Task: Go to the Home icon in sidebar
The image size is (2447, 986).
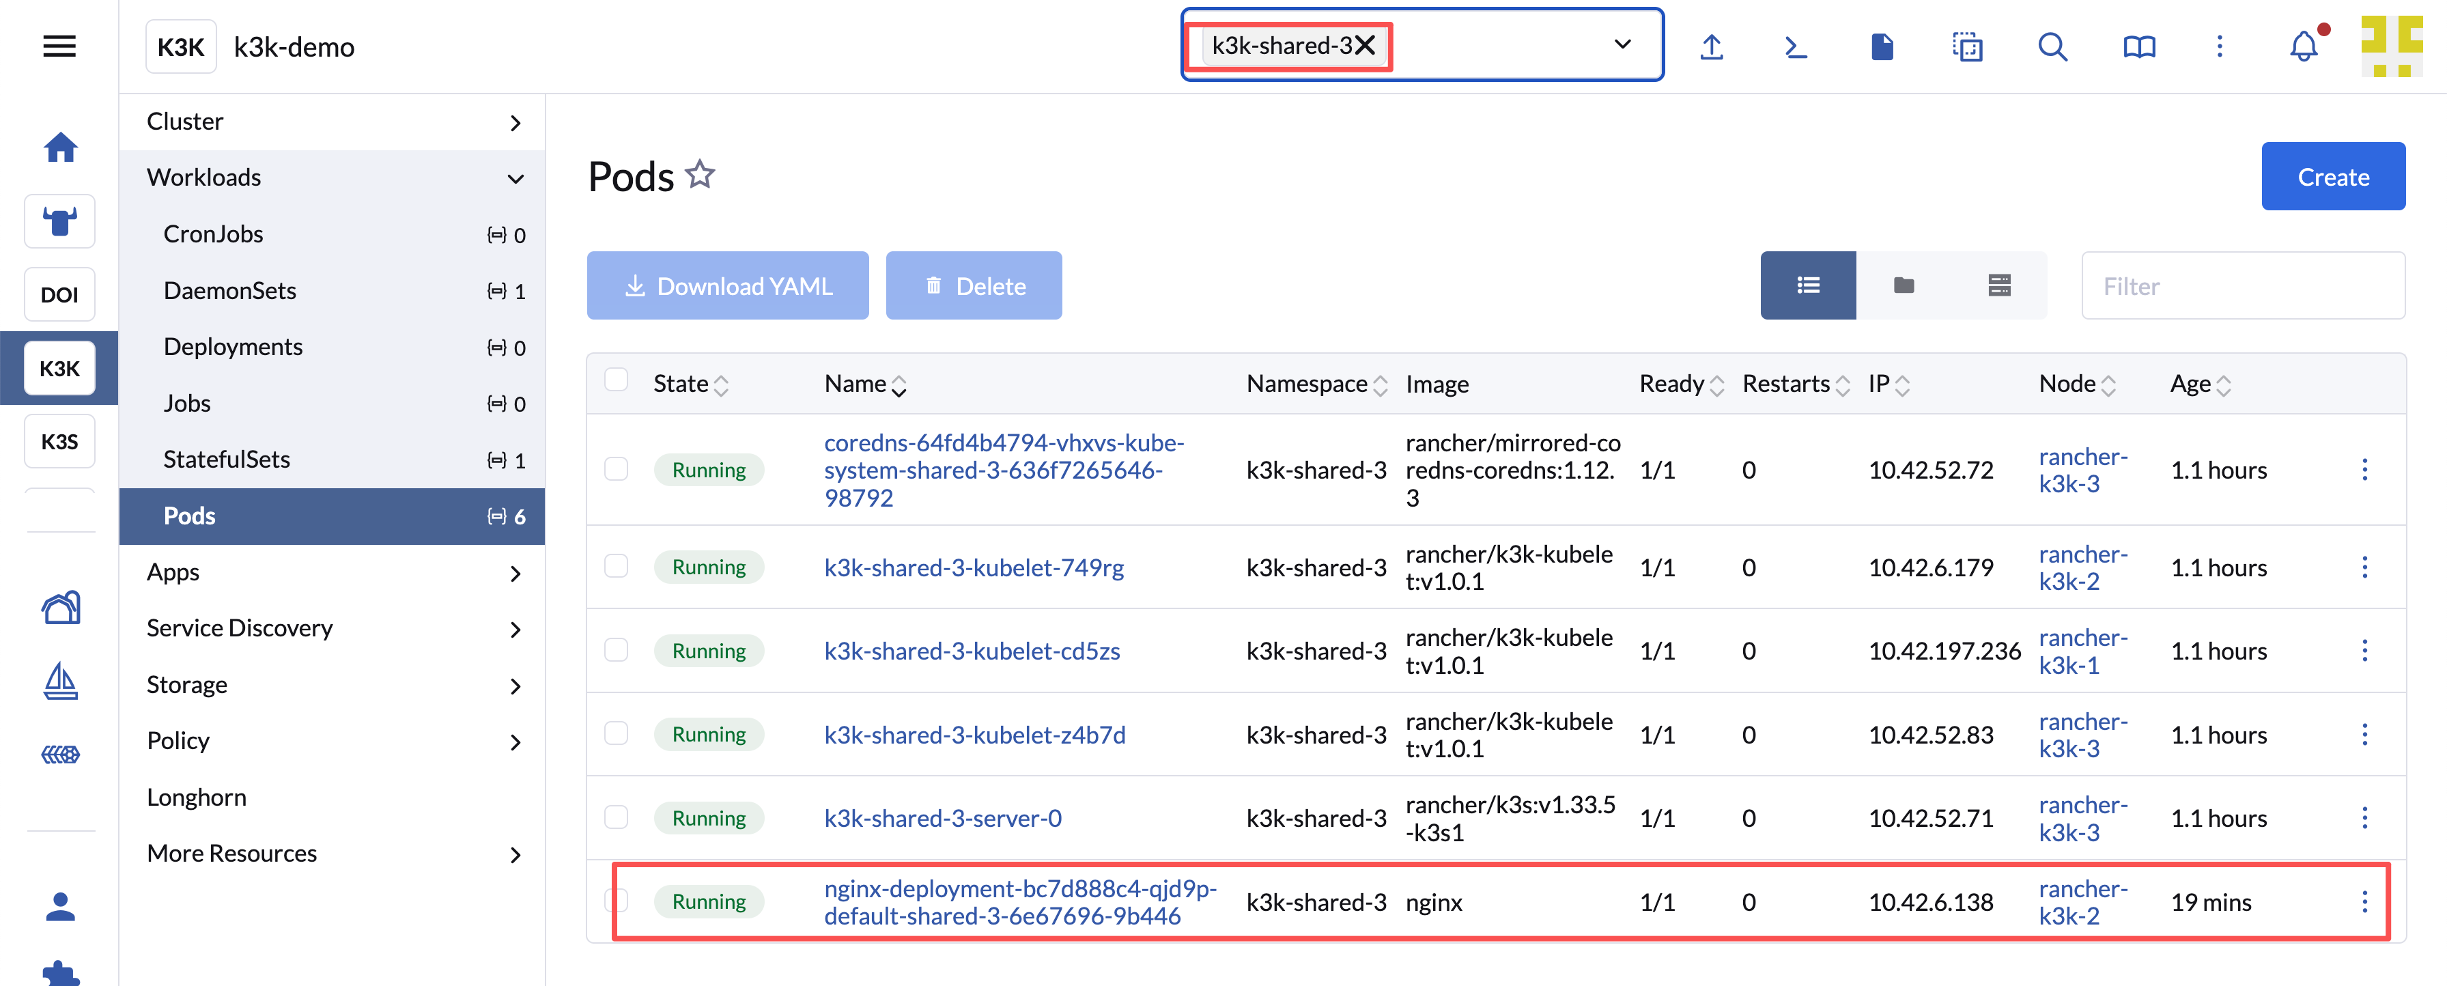Action: [x=60, y=147]
